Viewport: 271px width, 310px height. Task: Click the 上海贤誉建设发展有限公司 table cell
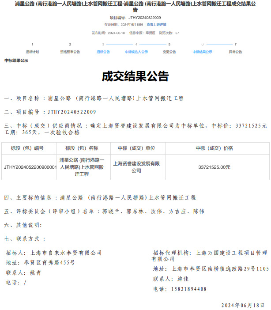pyautogui.click(x=136, y=167)
